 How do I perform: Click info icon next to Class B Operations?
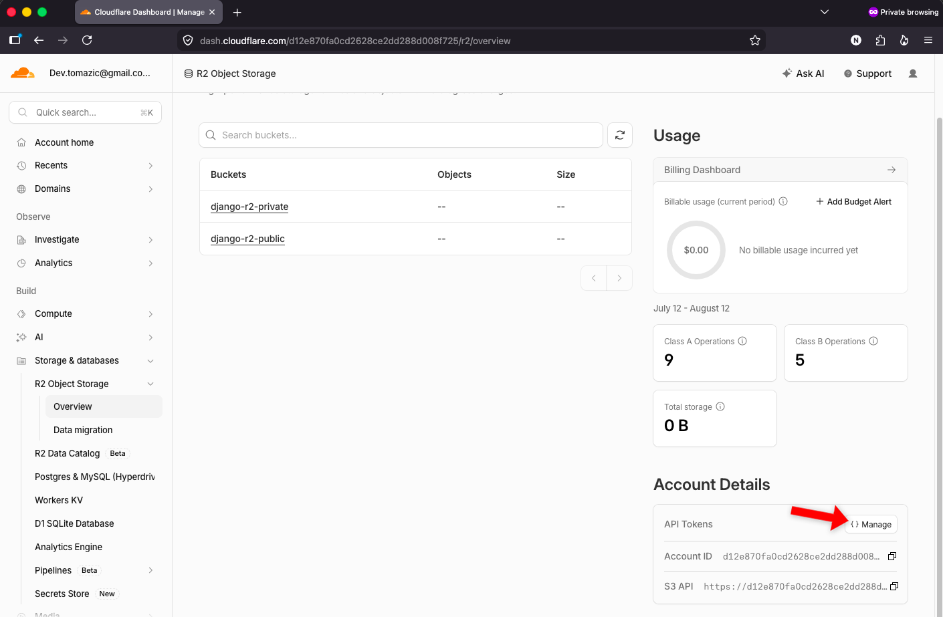(873, 341)
